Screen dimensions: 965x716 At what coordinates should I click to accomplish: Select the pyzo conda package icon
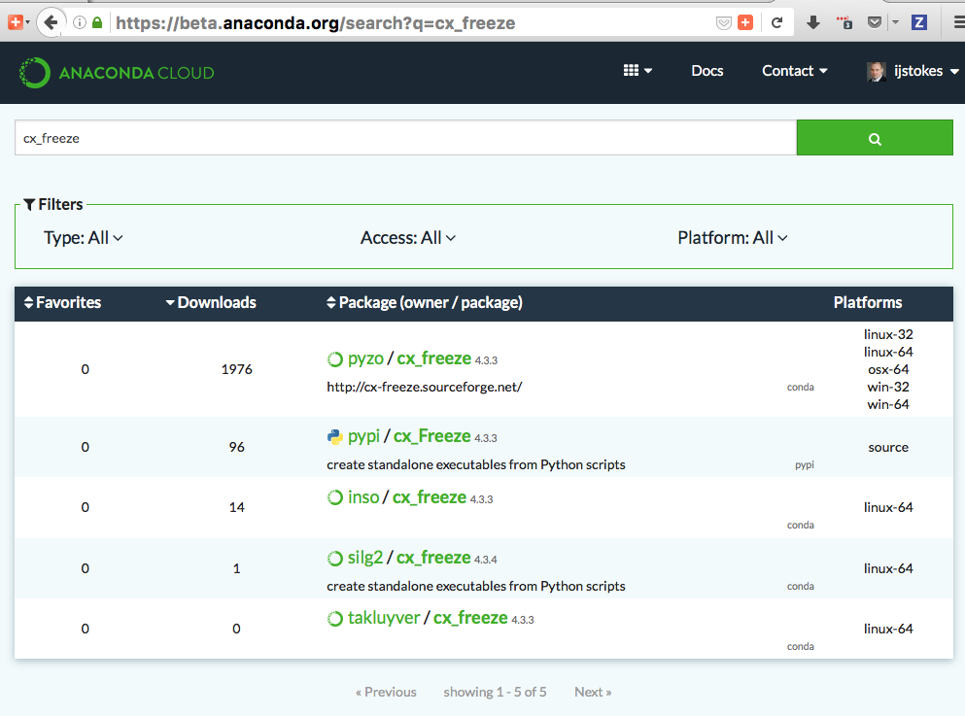(x=335, y=358)
